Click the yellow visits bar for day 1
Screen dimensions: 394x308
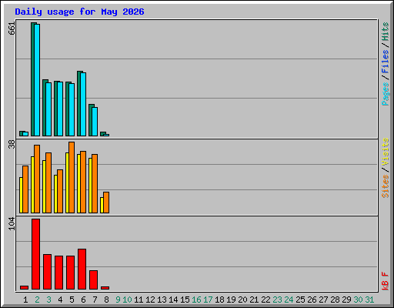point(21,195)
